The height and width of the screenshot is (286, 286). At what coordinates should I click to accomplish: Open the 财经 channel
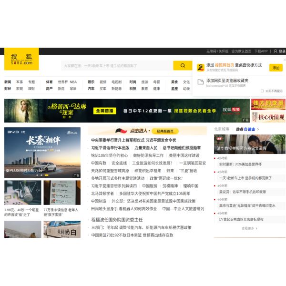pyautogui.click(x=8, y=89)
